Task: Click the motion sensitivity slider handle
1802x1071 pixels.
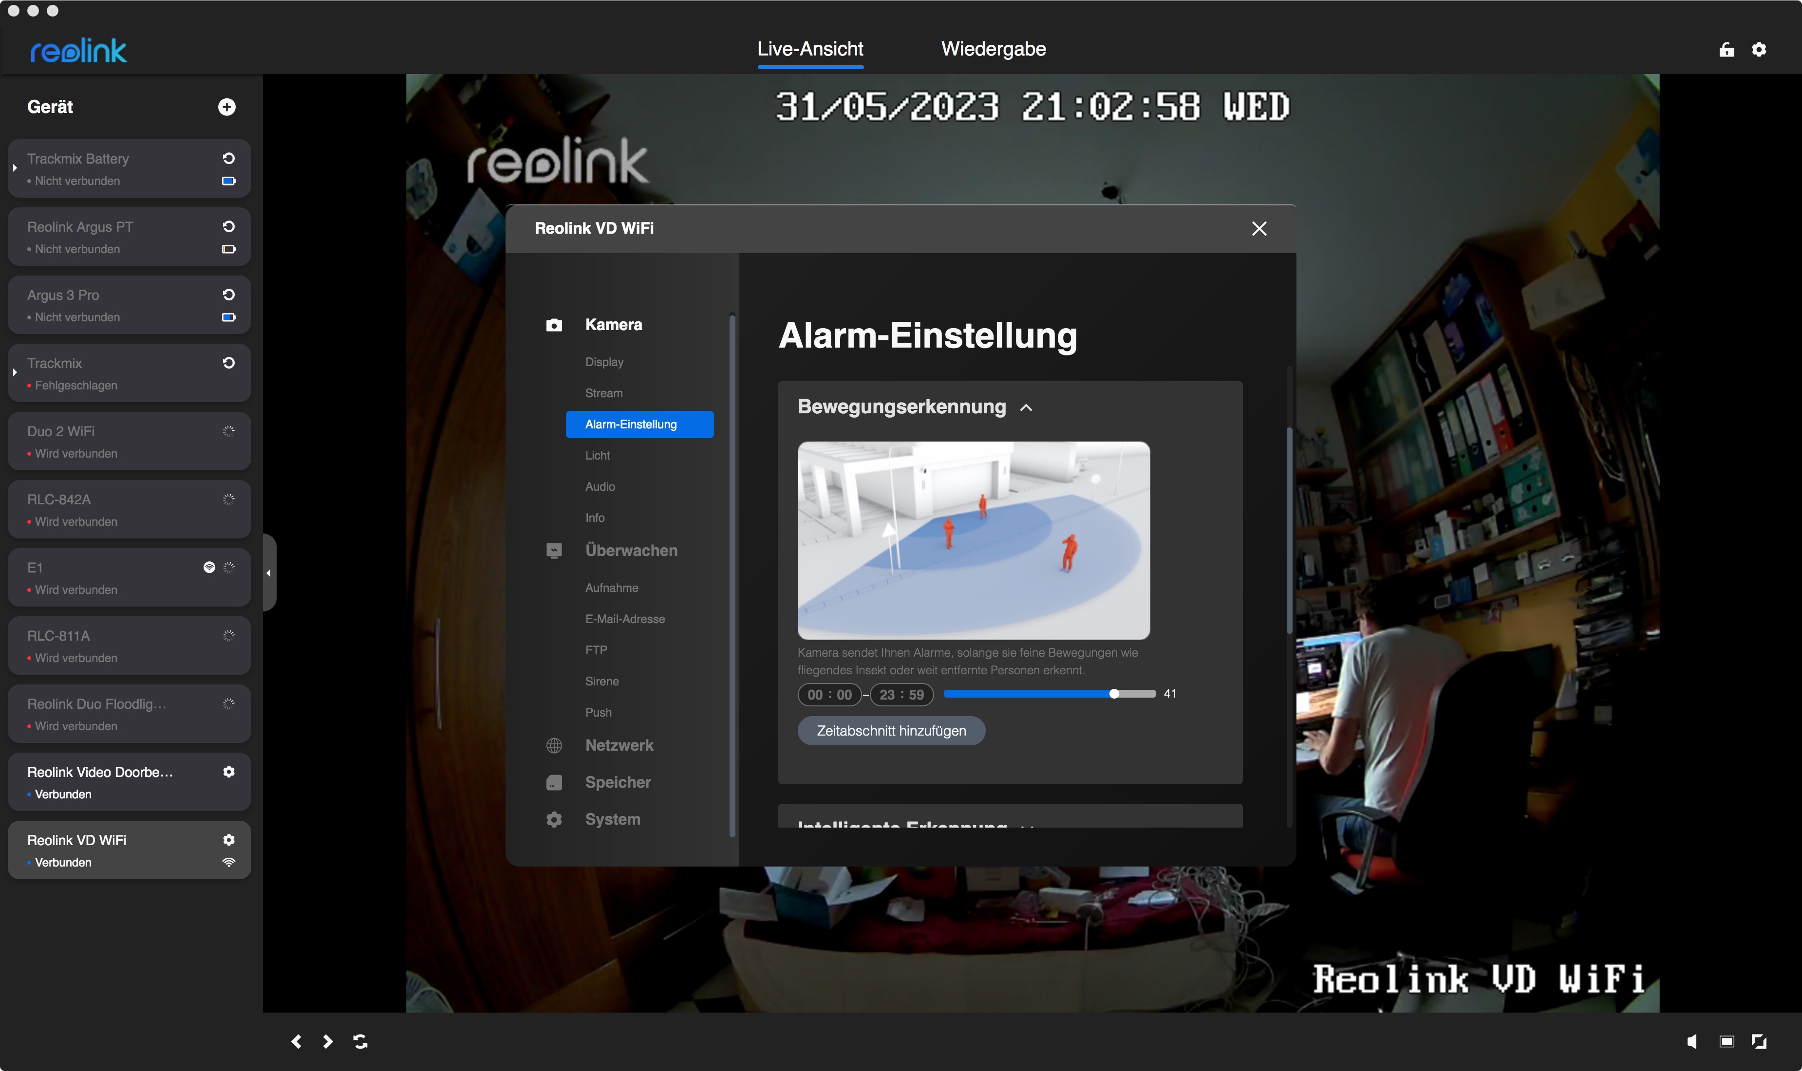Action: [x=1114, y=694]
